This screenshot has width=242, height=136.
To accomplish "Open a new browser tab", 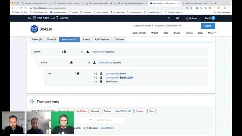I will pos(215,3).
